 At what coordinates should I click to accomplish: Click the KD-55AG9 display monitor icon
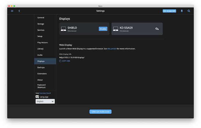(116, 29)
